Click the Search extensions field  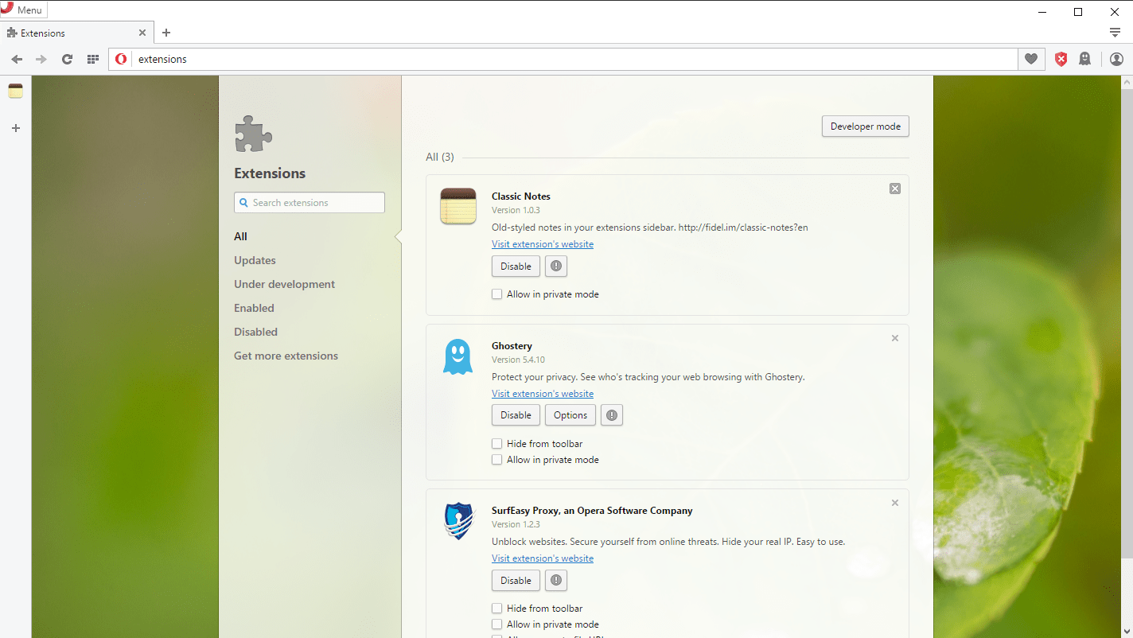(x=310, y=203)
